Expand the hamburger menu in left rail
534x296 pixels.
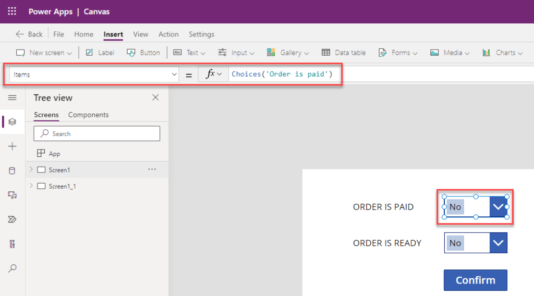[x=13, y=98]
